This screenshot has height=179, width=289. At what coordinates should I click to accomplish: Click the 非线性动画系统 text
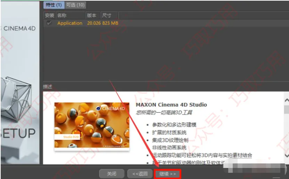(169, 148)
